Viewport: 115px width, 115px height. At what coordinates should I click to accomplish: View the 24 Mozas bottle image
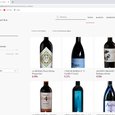(46, 52)
